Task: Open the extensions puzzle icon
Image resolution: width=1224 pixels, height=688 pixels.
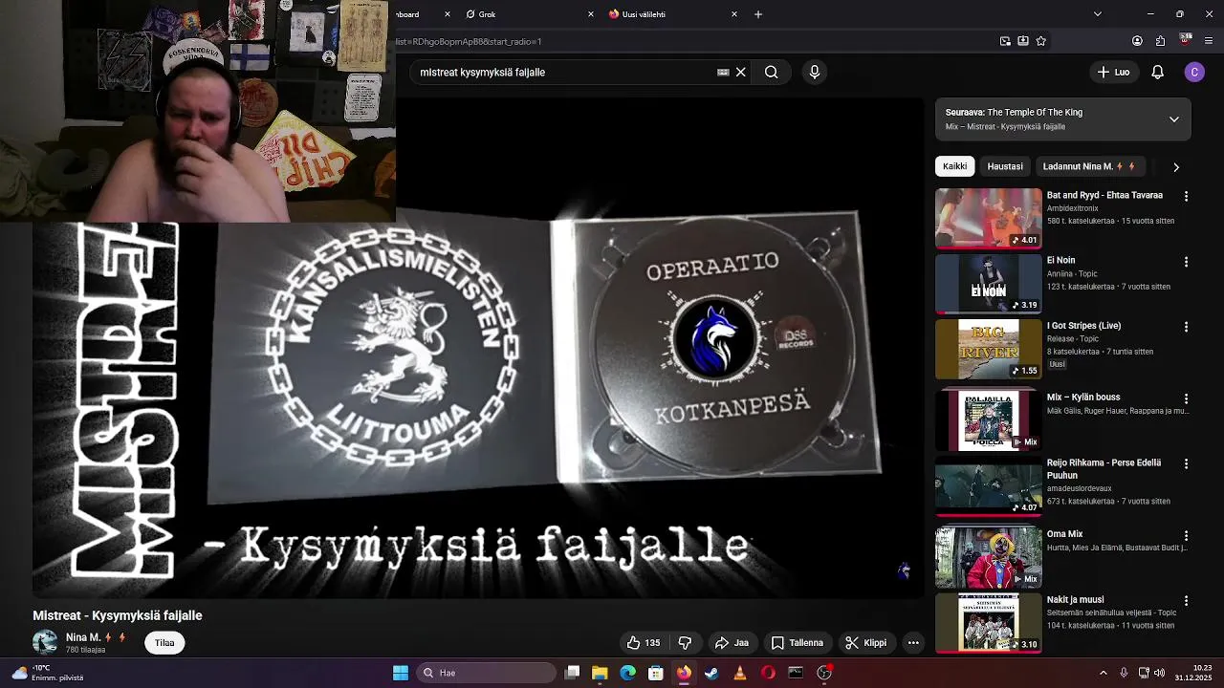Action: 1160,41
